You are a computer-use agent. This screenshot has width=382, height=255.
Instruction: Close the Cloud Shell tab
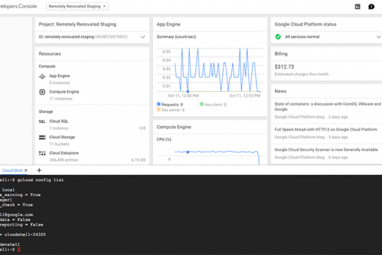point(26,170)
